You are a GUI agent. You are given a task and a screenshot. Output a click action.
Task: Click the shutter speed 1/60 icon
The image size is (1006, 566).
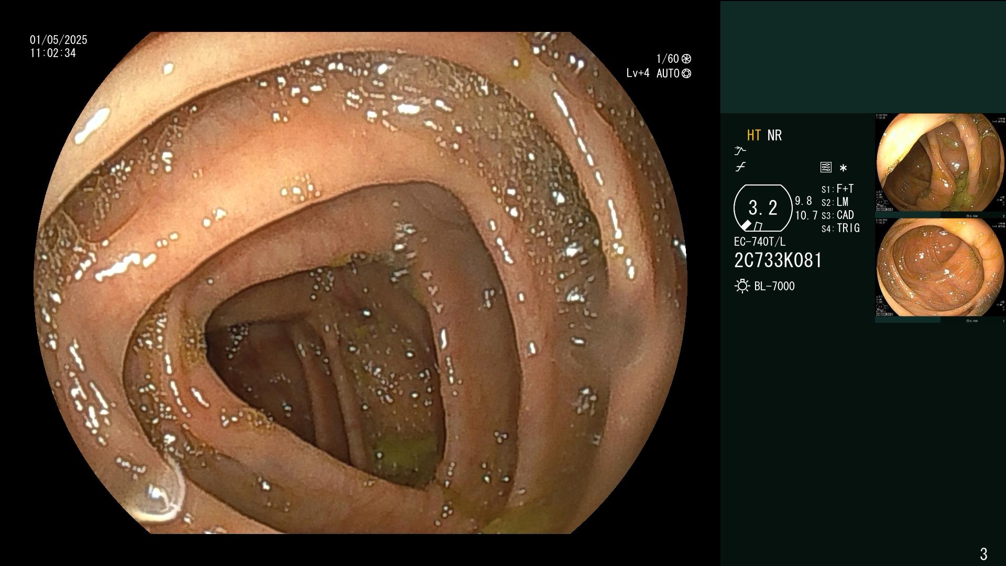coord(686,59)
